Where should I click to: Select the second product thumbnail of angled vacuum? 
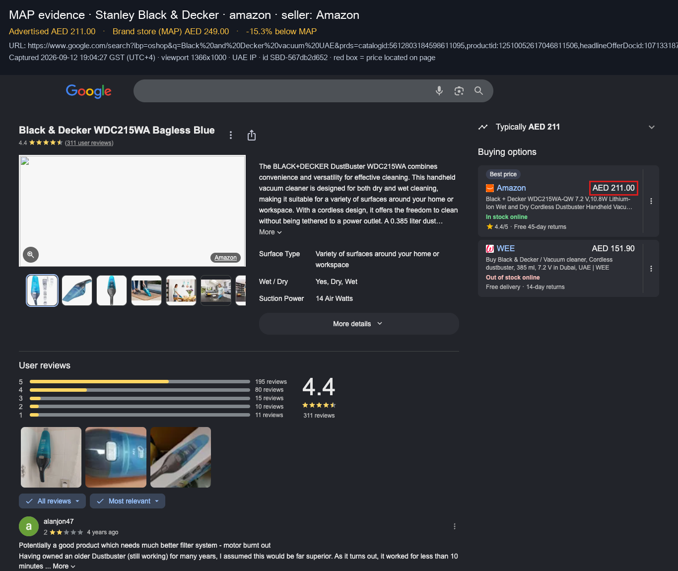77,290
